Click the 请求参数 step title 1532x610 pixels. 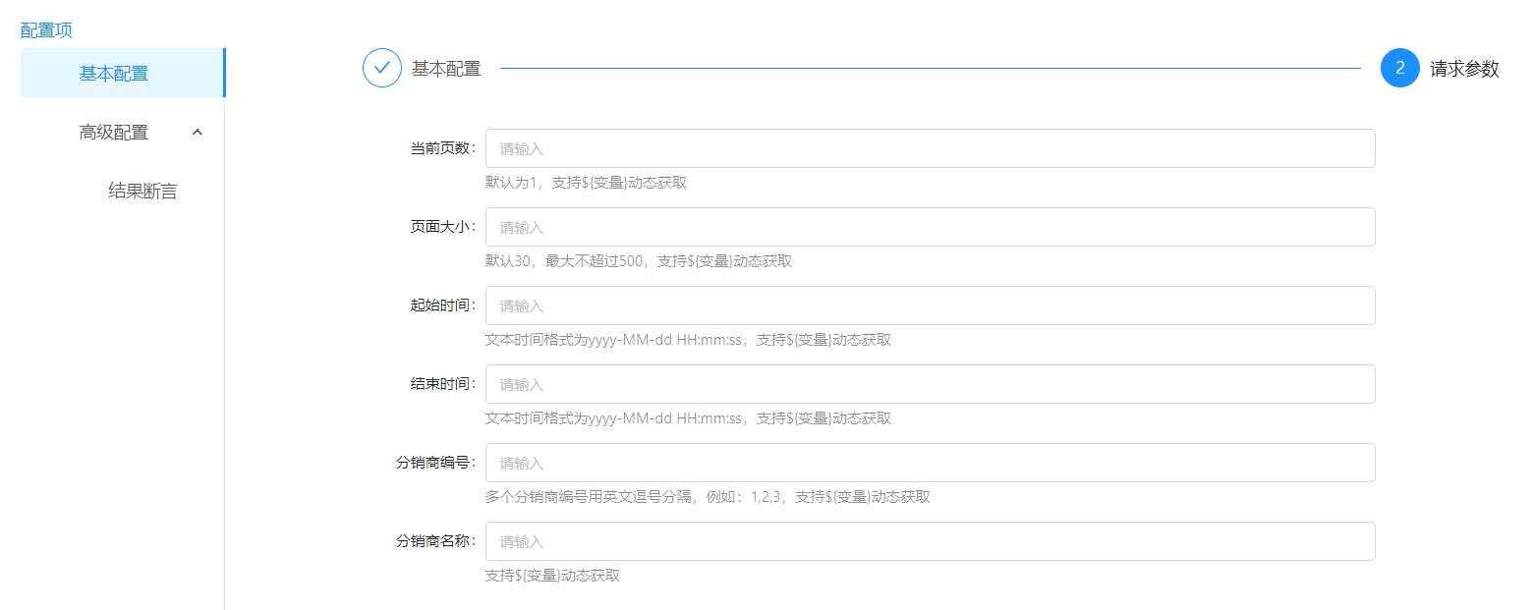click(1464, 69)
